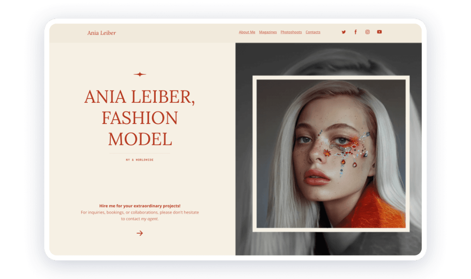The height and width of the screenshot is (279, 471).
Task: Select the Ania Leiber logo
Action: [102, 32]
